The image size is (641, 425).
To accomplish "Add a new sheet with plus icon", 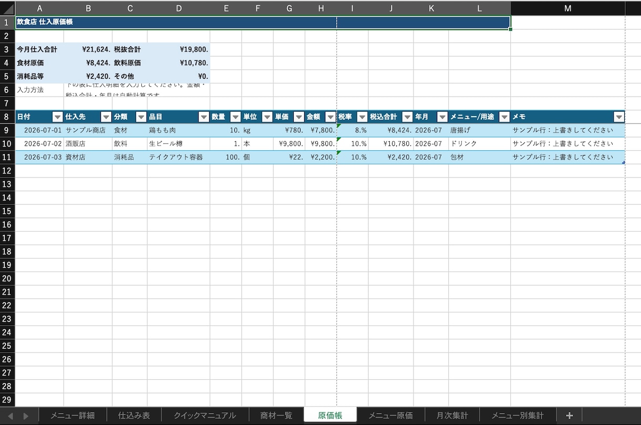I will (x=569, y=416).
